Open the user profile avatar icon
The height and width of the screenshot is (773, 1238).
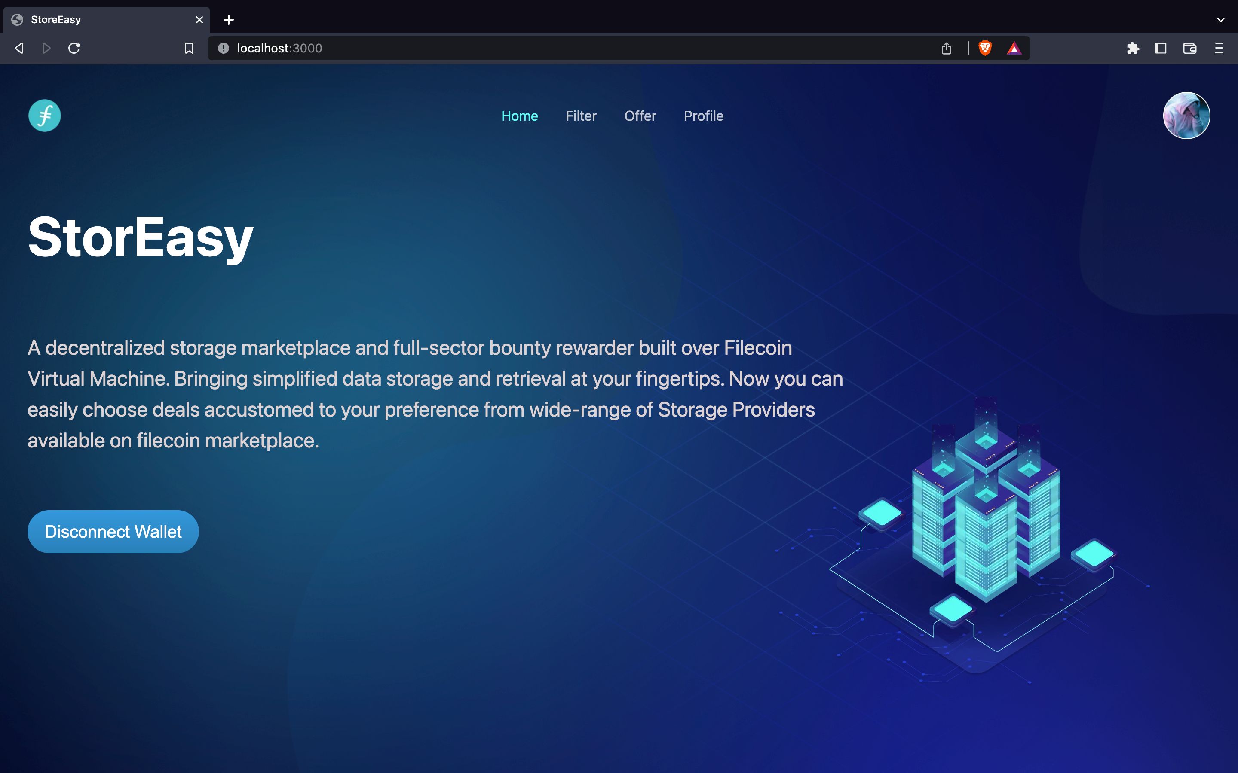[x=1186, y=115]
